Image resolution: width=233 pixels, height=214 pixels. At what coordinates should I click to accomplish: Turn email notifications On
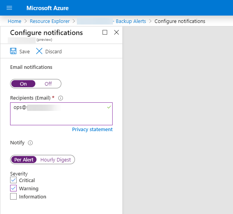[23, 84]
